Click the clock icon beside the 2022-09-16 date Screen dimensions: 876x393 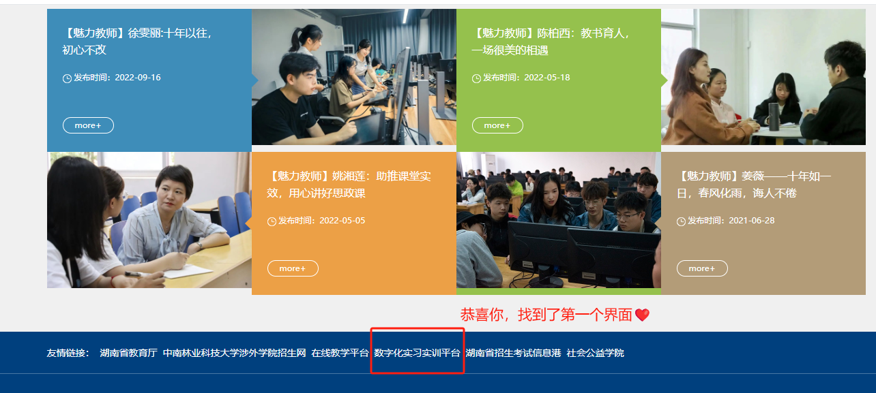click(x=67, y=78)
